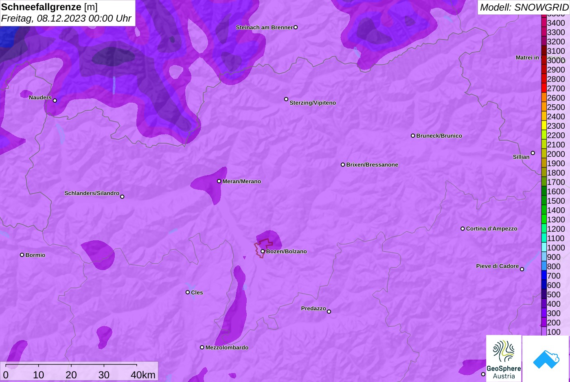Click the 900 legend value
This screenshot has width=570, height=382.
554,257
